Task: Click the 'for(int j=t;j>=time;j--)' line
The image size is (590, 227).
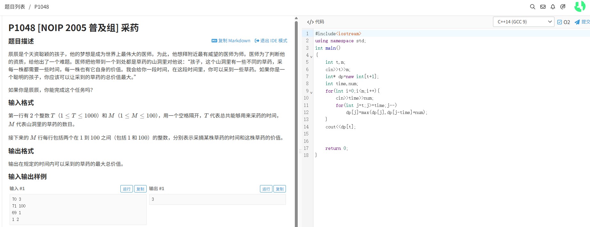Action: pyautogui.click(x=366, y=105)
